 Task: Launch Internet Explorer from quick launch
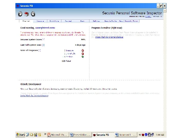coord(27,135)
